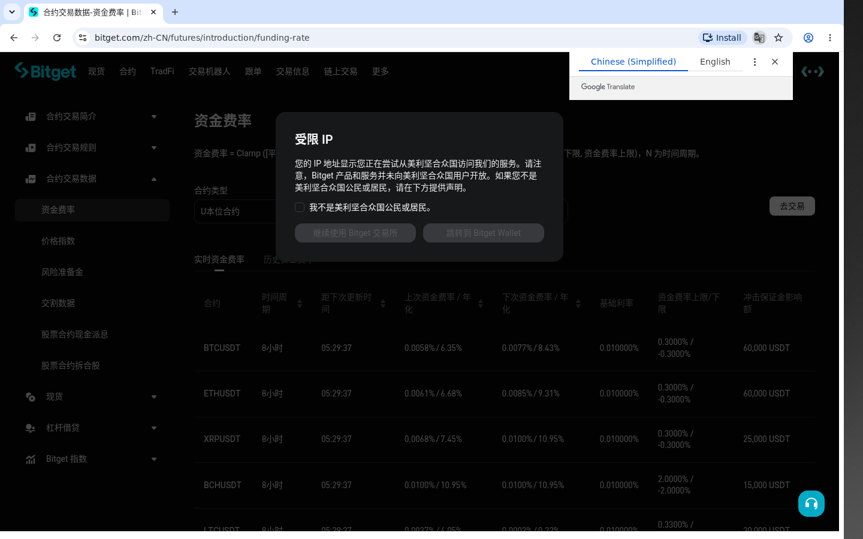Bookmark this page with the star icon
The image size is (863, 539).
pos(778,38)
